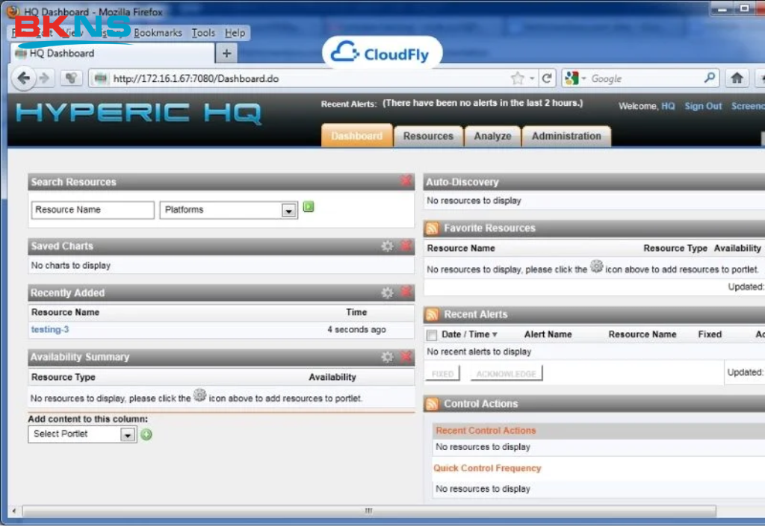Open the RSS feed for Recent Alerts
765x527 pixels.
tap(432, 314)
